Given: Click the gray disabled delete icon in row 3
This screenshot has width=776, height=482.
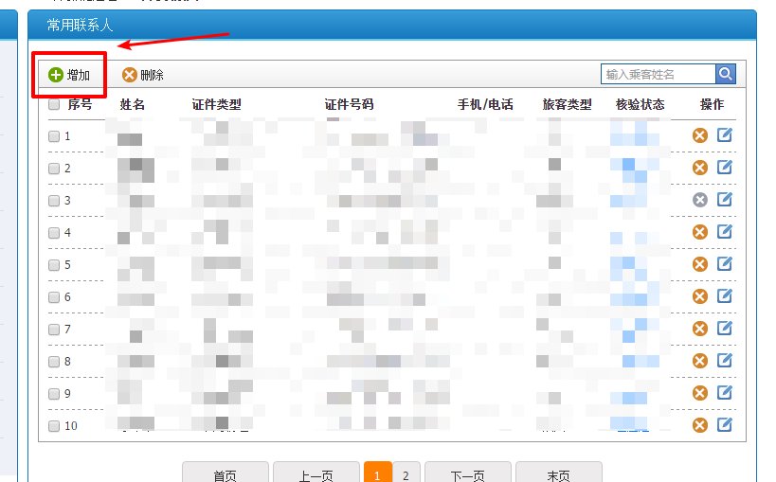Looking at the screenshot, I should pos(700,200).
